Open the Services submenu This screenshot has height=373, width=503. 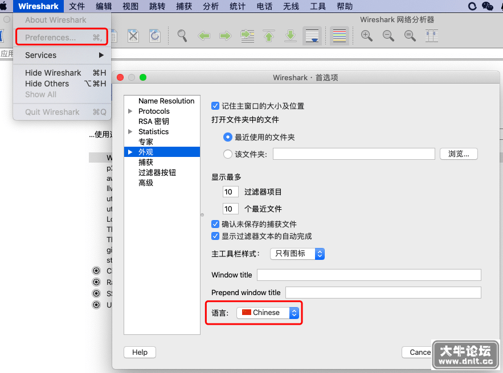62,55
